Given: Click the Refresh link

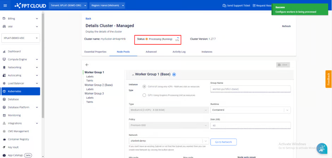Looking at the screenshot, I should tap(286, 26).
